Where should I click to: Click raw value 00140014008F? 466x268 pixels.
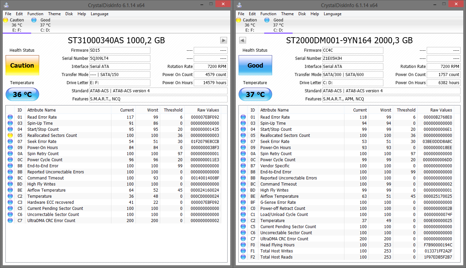(x=205, y=178)
